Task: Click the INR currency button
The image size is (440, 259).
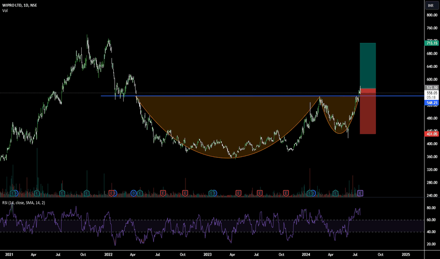Action: [432, 5]
